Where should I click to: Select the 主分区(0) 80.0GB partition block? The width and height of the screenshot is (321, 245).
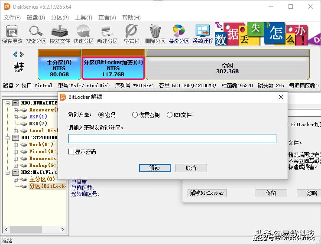pyautogui.click(x=59, y=65)
